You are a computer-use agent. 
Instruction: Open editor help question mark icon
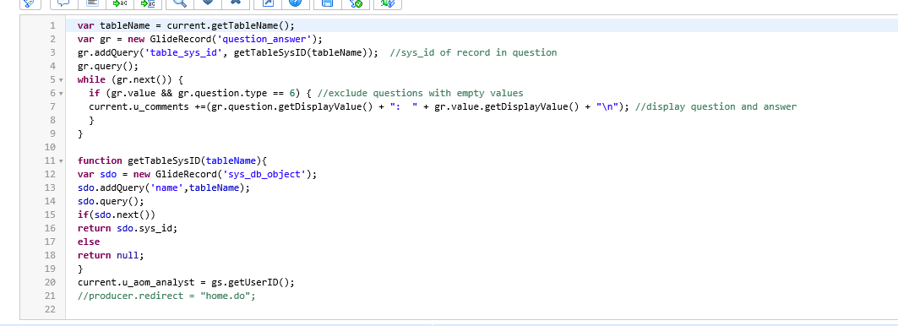pos(295,3)
